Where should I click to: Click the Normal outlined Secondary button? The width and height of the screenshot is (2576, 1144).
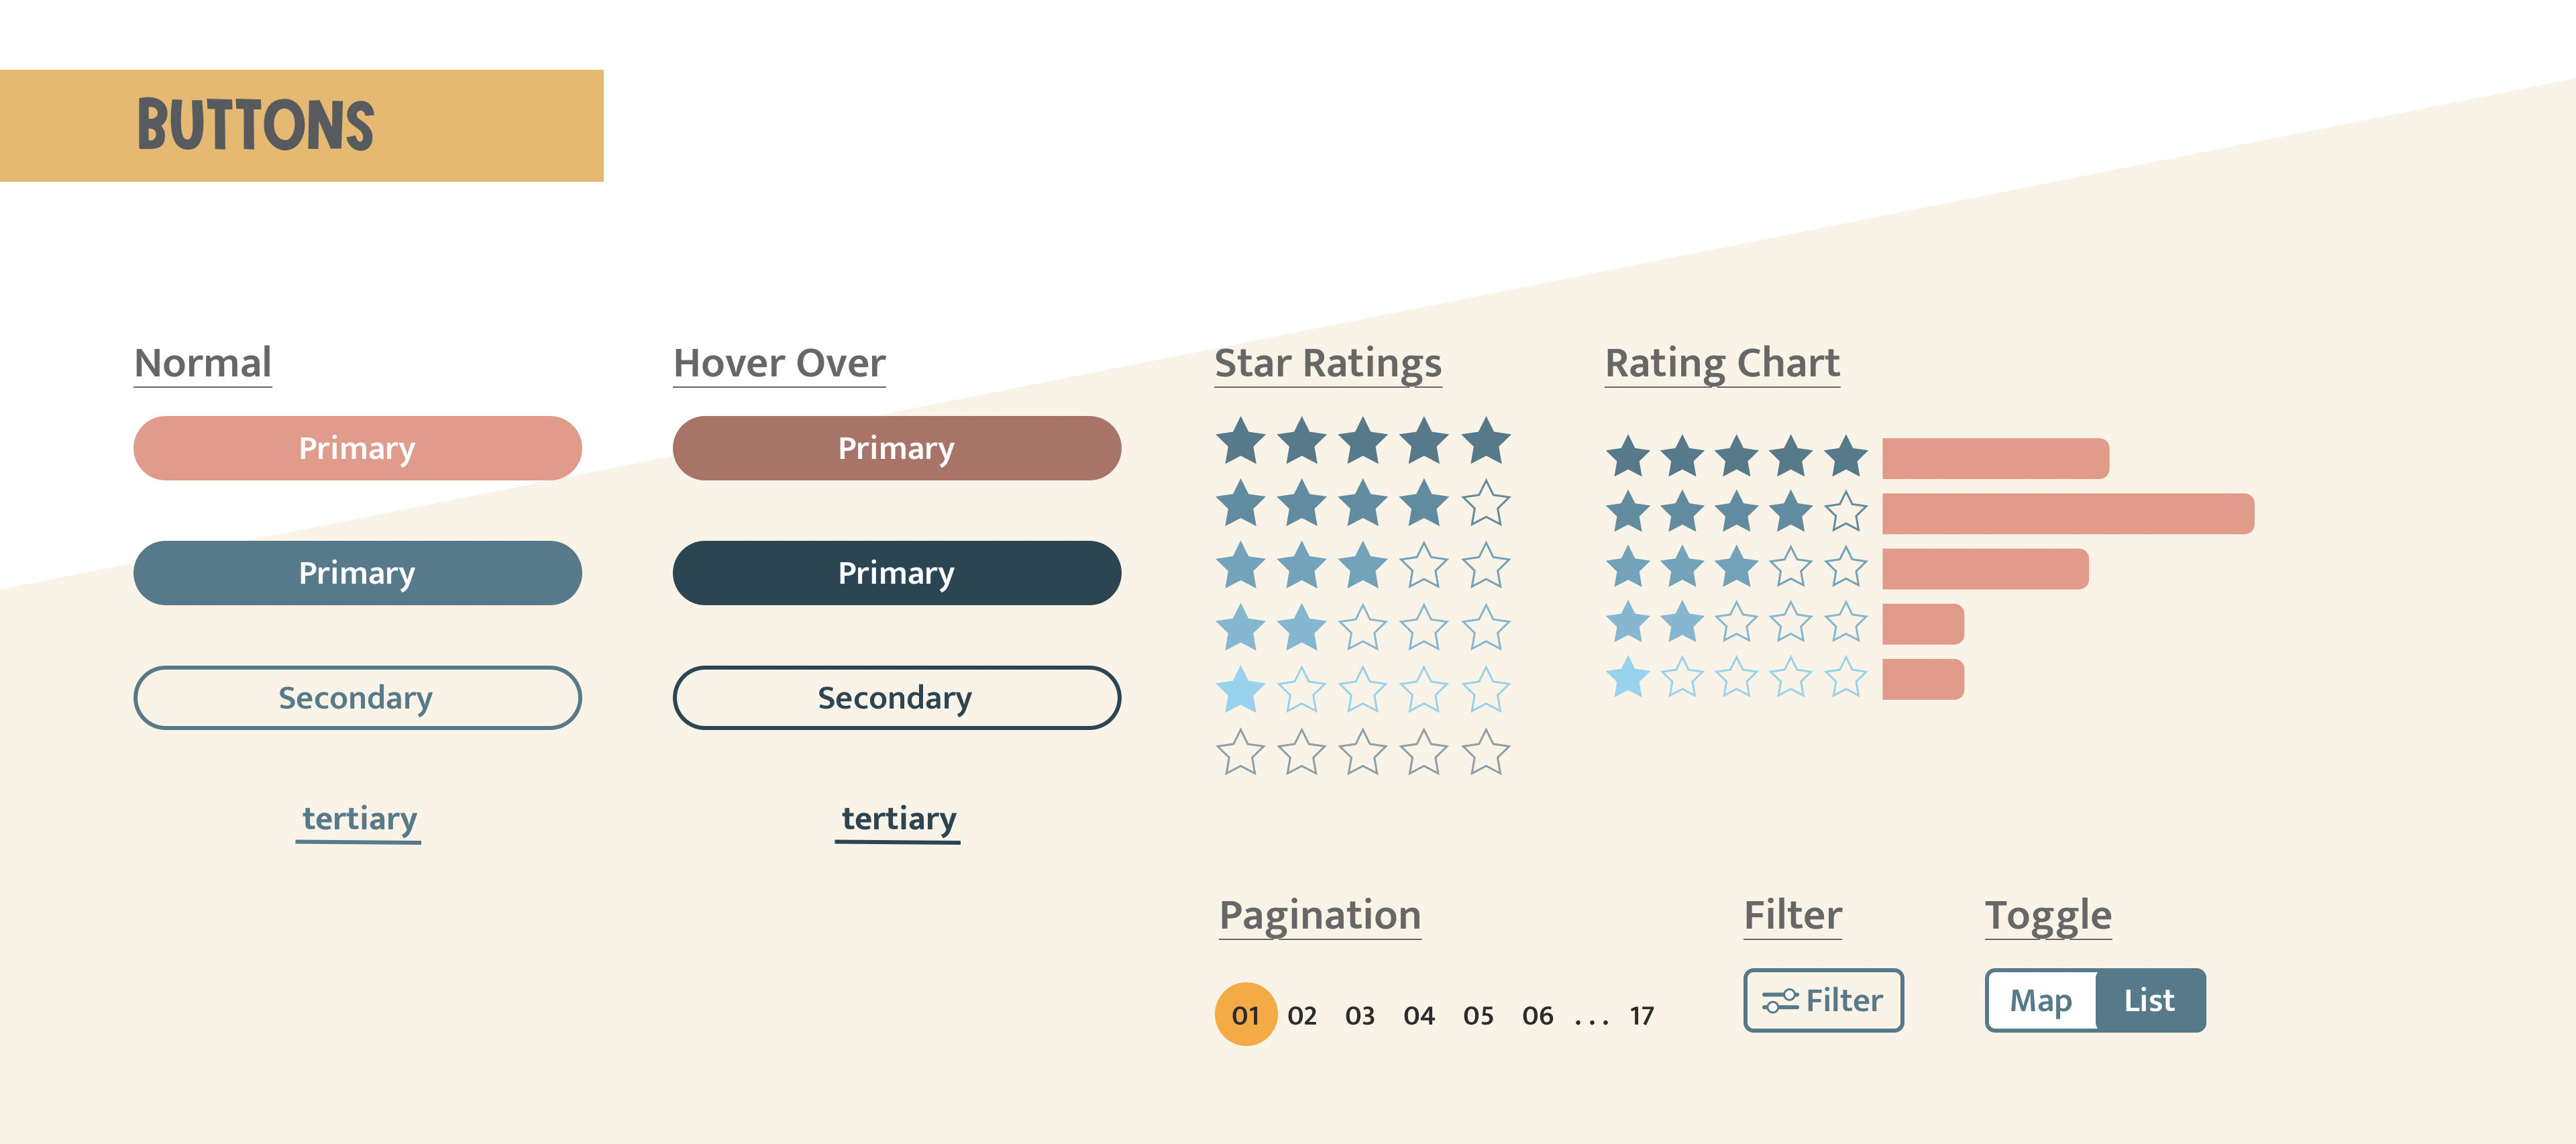click(x=357, y=697)
